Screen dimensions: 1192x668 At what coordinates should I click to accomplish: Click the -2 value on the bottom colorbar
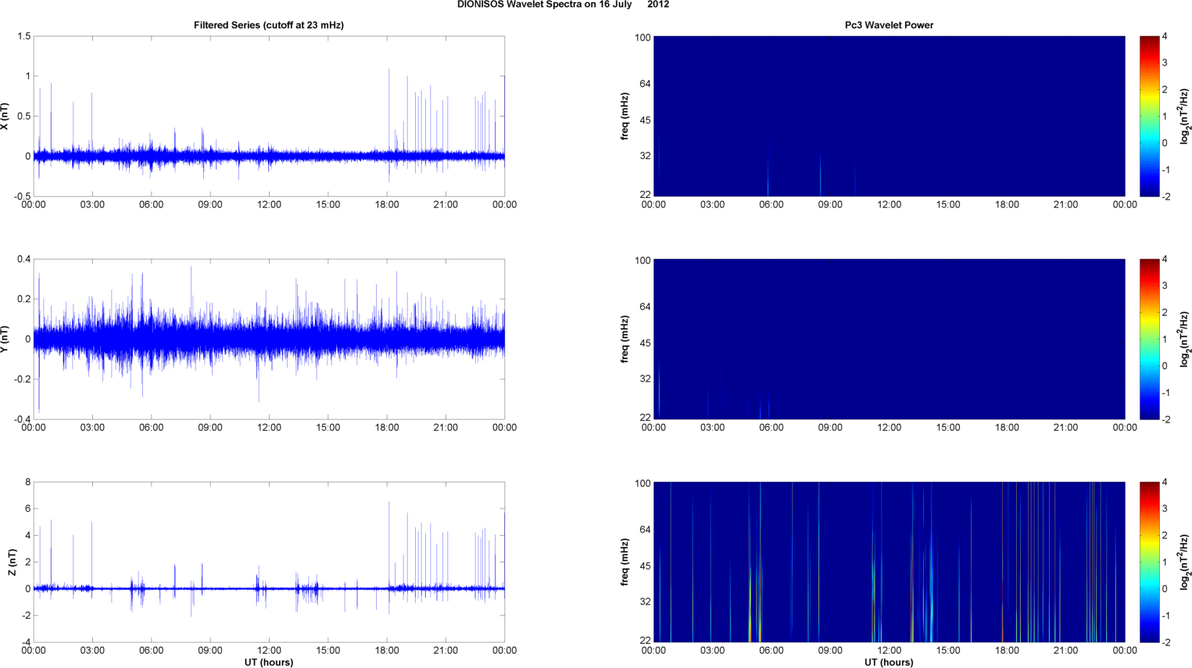[1166, 642]
